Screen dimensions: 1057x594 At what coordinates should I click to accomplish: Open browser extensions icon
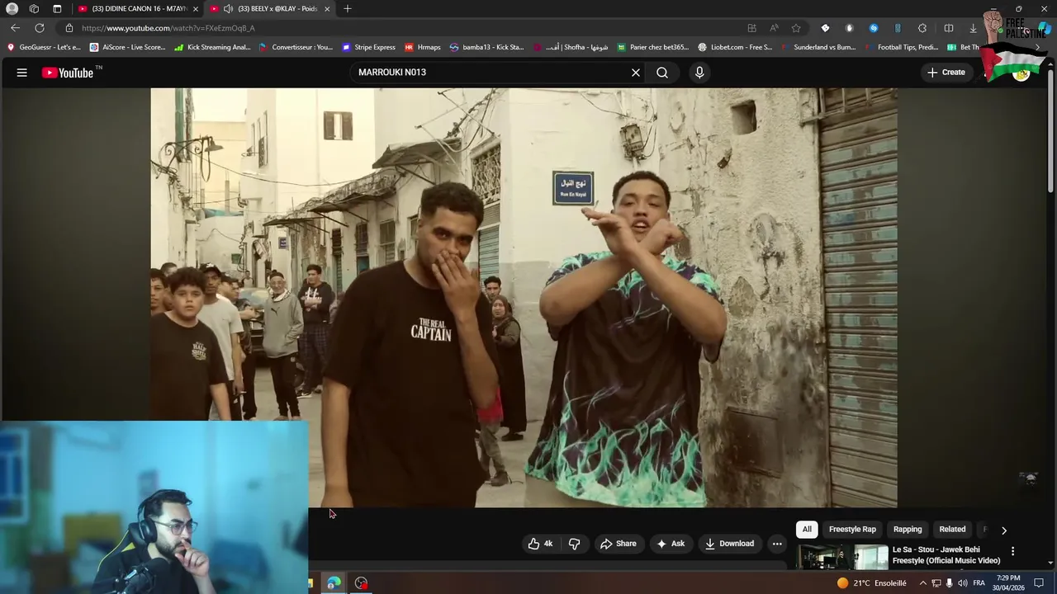tap(922, 28)
